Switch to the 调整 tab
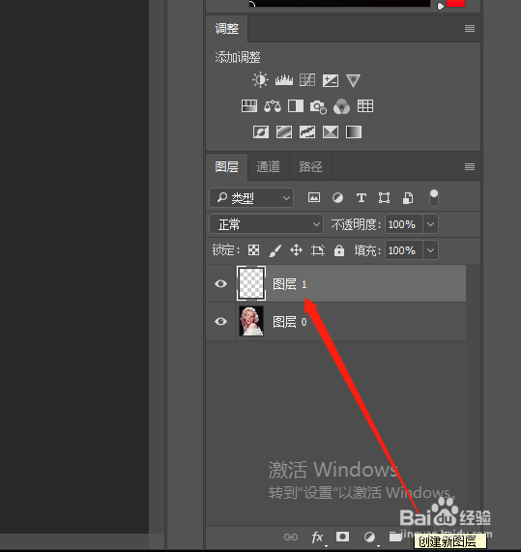 click(x=227, y=28)
